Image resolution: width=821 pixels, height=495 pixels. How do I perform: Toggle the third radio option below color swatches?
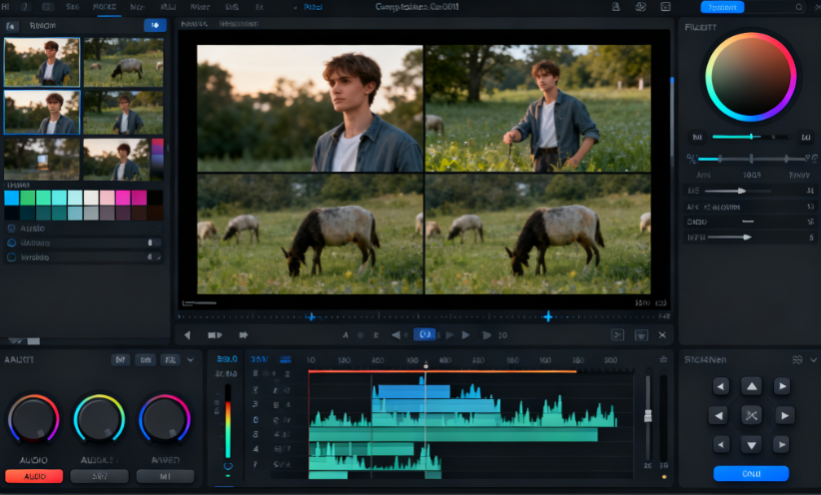click(12, 256)
